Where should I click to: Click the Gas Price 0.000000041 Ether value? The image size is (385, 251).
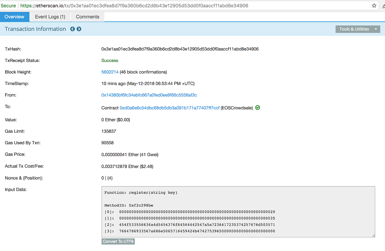point(130,155)
